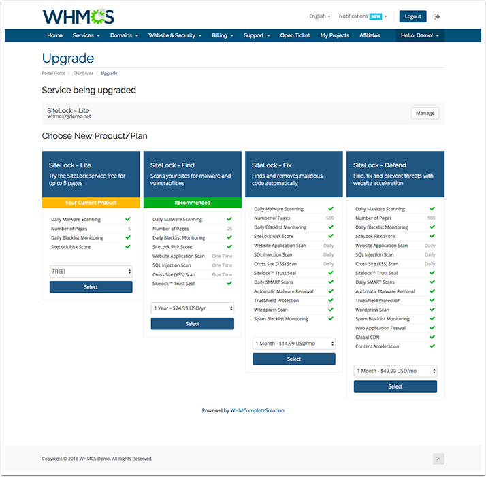The width and height of the screenshot is (486, 477).
Task: Open the 1 Month - $14.99 USD/mo dropdown
Action: (x=294, y=344)
